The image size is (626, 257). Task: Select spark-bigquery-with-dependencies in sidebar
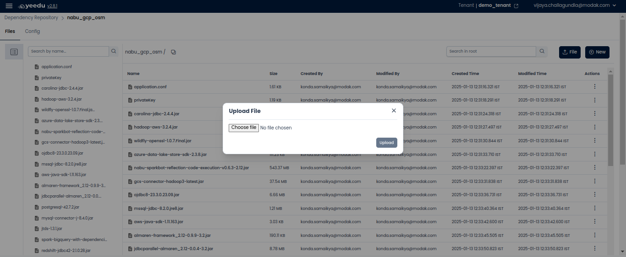[x=74, y=240]
